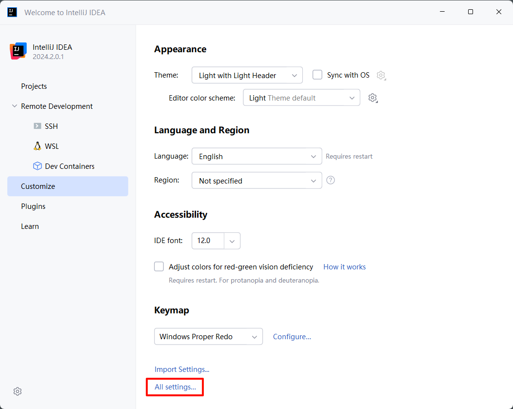
Task: Click the Accessibility section heading
Action: (x=180, y=214)
